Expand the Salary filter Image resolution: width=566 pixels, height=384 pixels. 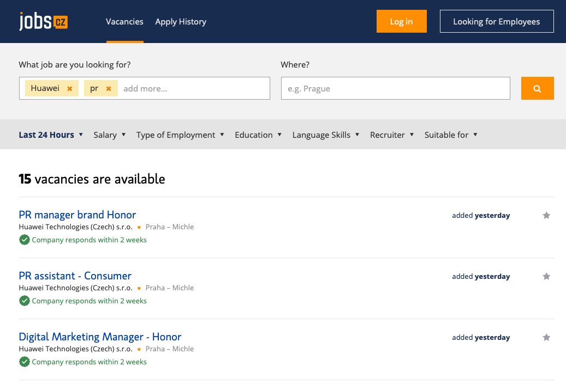click(x=109, y=135)
